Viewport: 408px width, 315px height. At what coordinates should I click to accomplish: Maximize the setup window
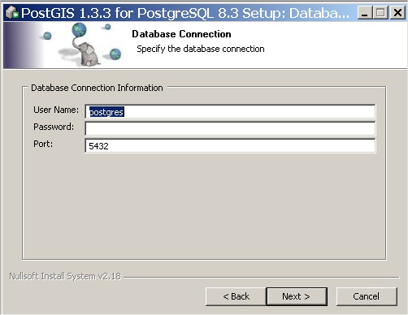(x=380, y=13)
